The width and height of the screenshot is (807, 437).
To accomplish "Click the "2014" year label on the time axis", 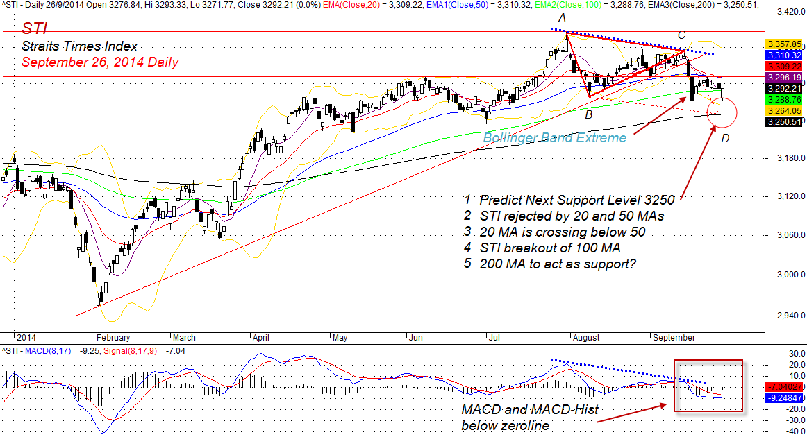I will [26, 338].
